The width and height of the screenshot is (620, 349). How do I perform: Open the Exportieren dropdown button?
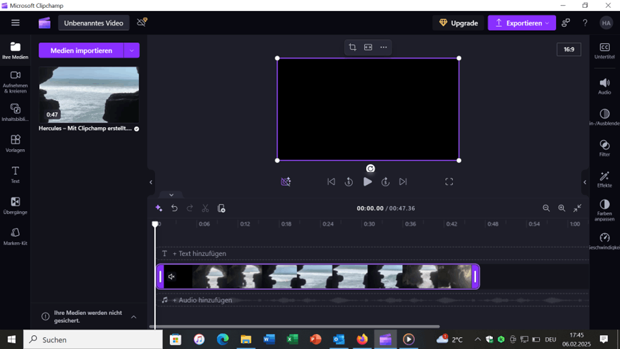pos(522,23)
